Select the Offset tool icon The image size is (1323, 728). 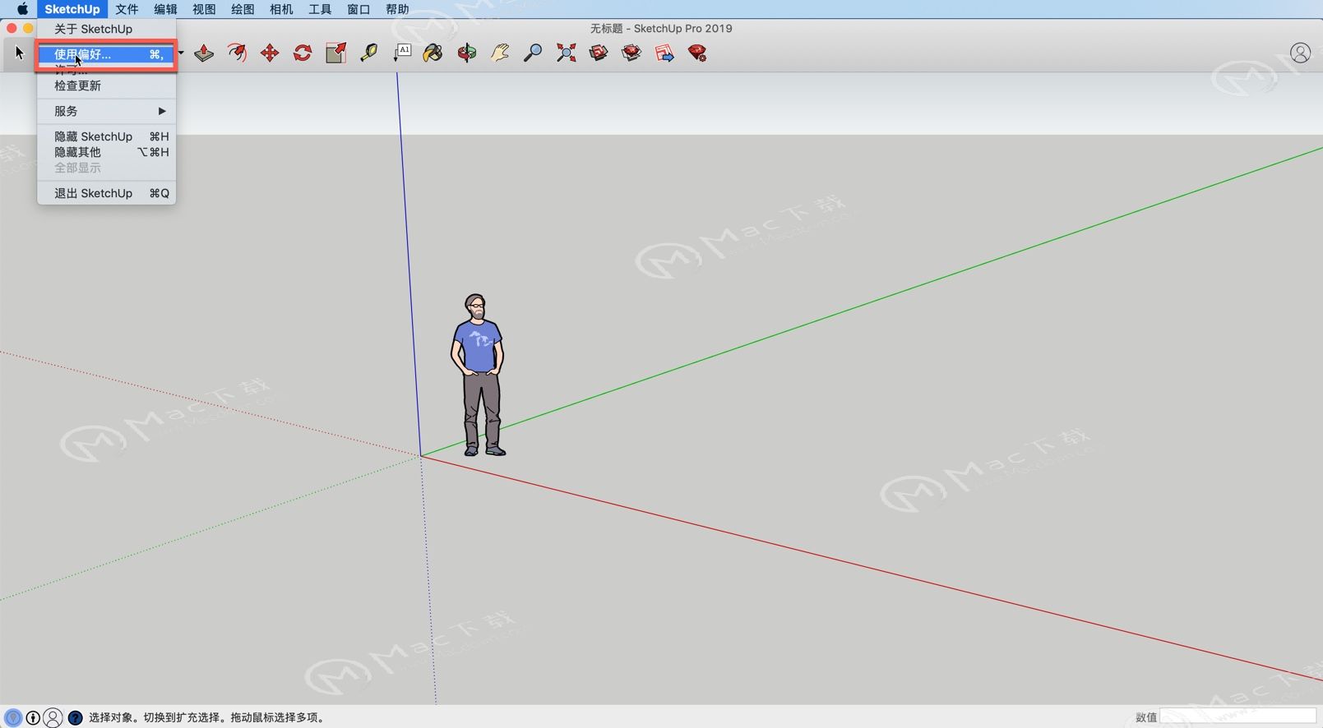(237, 53)
